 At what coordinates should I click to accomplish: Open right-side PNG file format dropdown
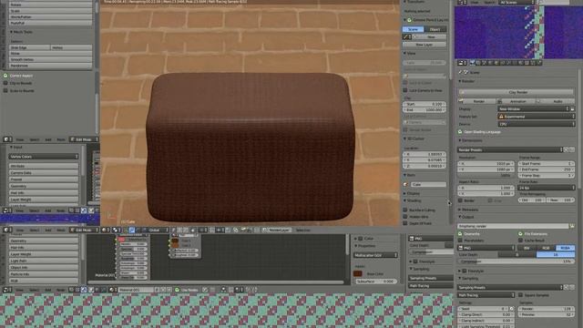tap(486, 248)
